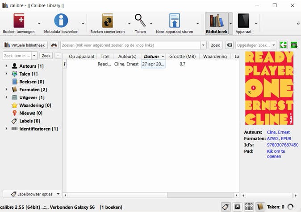Open search history dropdown arrow
The image size is (301, 212).
click(x=203, y=45)
